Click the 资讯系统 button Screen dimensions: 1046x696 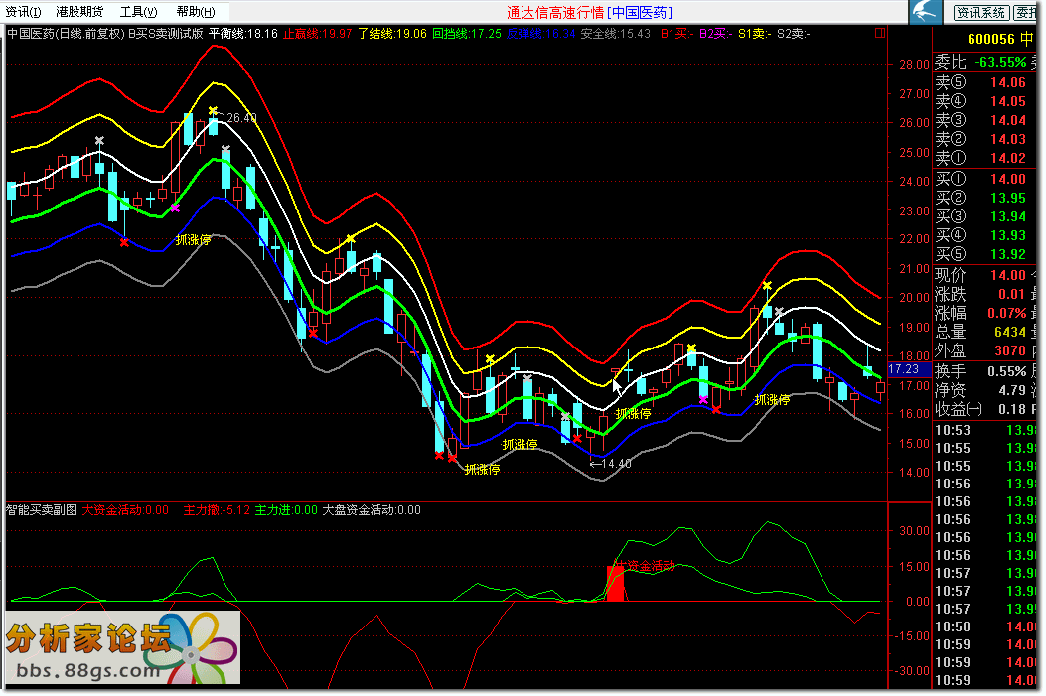pyautogui.click(x=980, y=12)
